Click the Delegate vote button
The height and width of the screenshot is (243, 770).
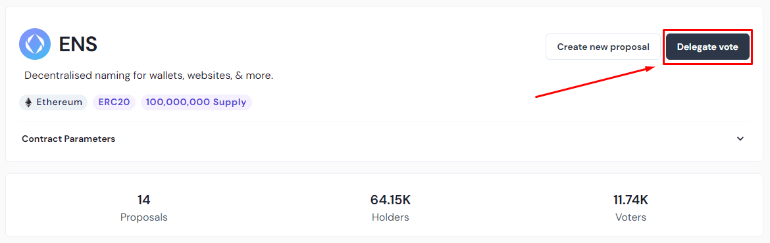(707, 47)
